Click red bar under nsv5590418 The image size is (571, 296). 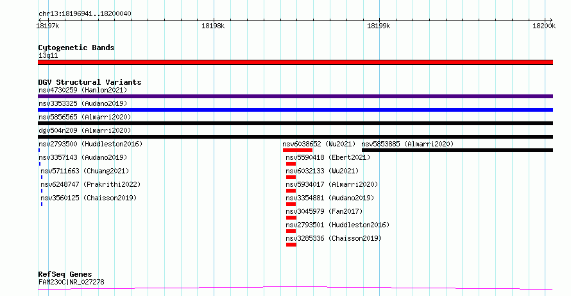click(x=291, y=164)
